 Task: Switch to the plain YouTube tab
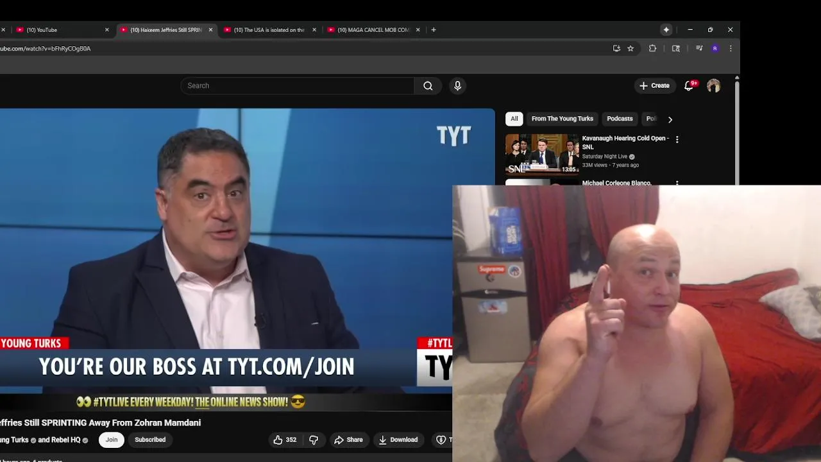coord(62,30)
